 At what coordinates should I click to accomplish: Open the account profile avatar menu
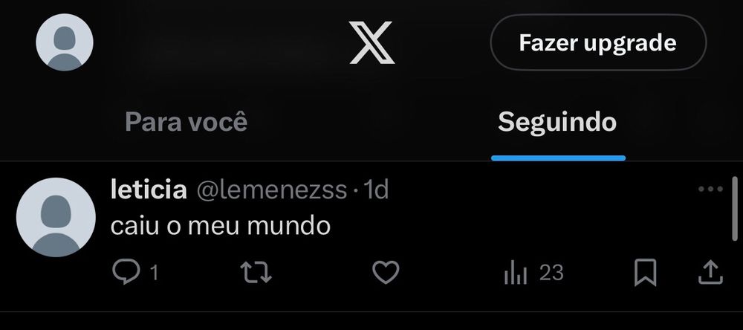(65, 42)
